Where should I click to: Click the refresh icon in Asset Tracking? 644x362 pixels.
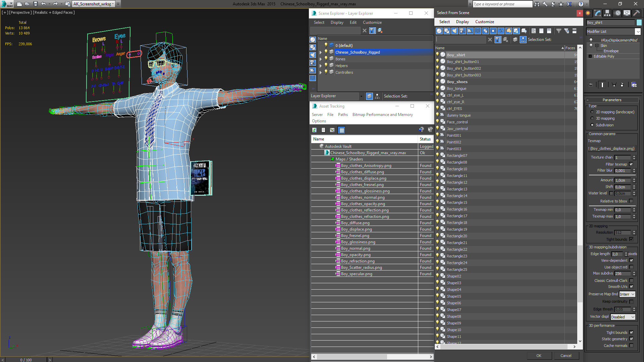pyautogui.click(x=314, y=130)
